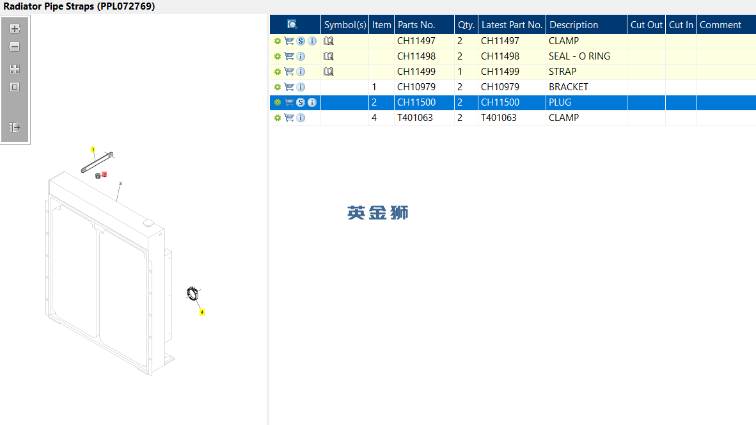Click callout 4 label in diagram

coord(202,312)
